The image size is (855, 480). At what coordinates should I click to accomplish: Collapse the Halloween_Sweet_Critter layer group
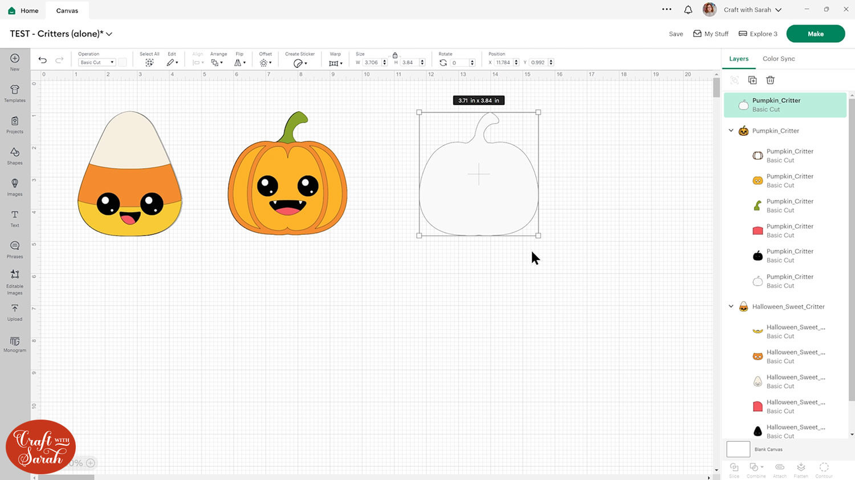[731, 307]
